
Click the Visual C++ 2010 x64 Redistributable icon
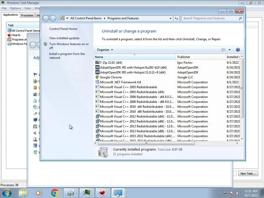pyautogui.click(x=97, y=106)
